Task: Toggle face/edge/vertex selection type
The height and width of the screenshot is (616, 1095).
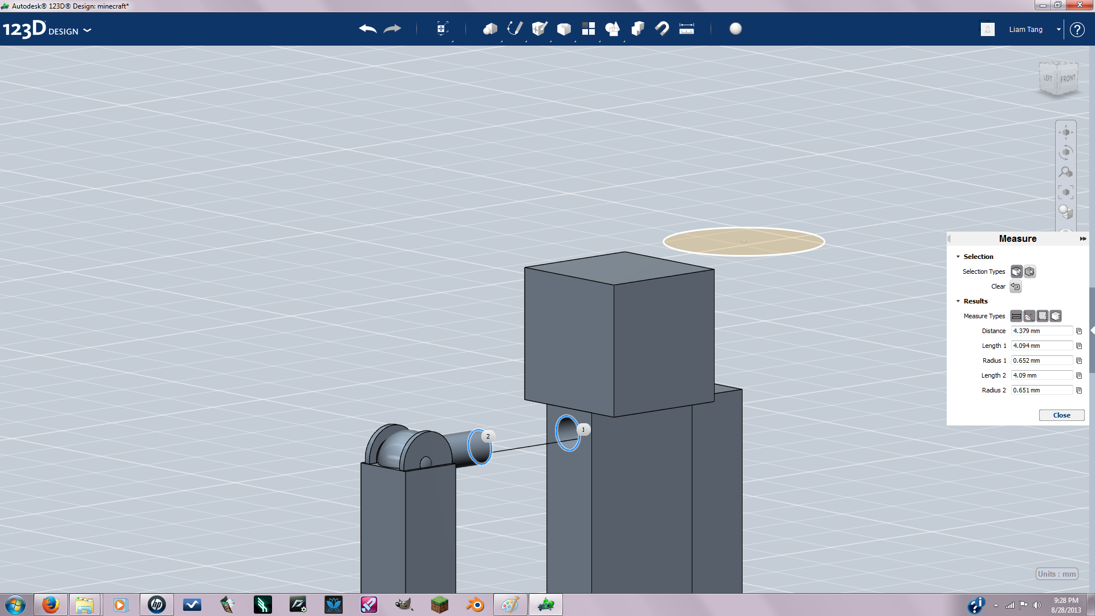Action: 1016,271
